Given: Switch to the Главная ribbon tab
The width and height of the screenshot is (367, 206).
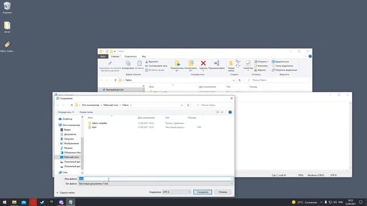Looking at the screenshot, I should pos(115,57).
